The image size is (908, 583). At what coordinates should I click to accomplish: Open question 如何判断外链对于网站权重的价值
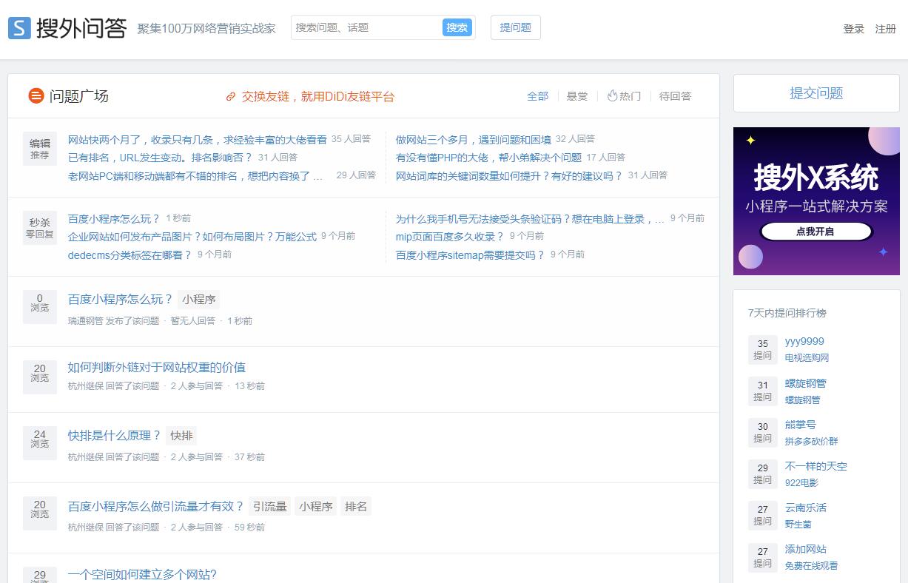pos(156,368)
